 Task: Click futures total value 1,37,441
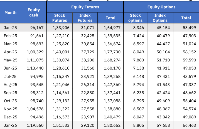click(112, 93)
